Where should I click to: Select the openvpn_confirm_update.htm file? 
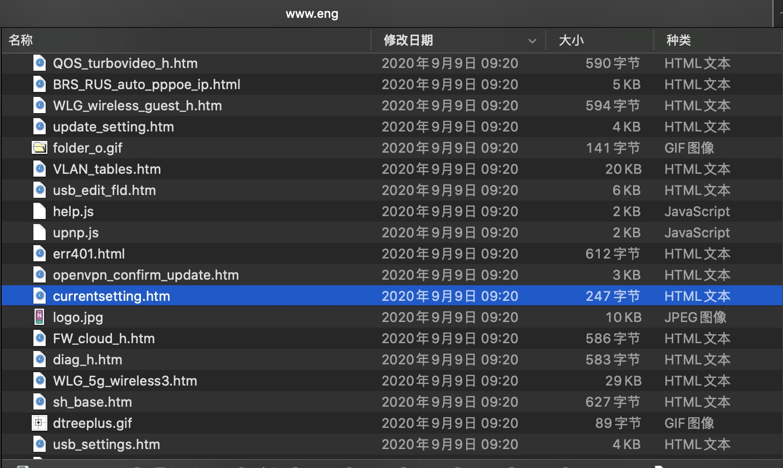(x=146, y=275)
